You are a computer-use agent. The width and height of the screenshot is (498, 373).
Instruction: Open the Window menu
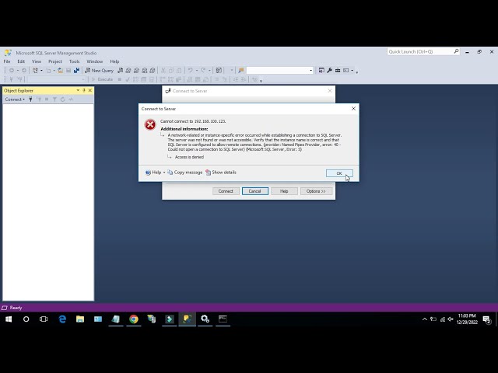click(x=95, y=61)
